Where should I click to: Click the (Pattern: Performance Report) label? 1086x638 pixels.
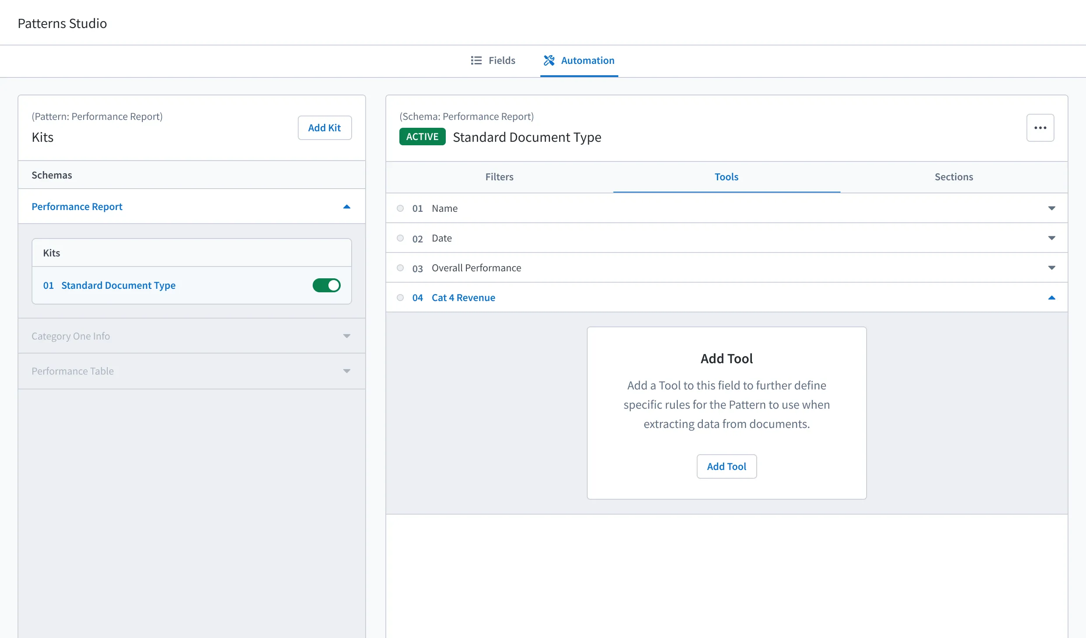tap(97, 116)
